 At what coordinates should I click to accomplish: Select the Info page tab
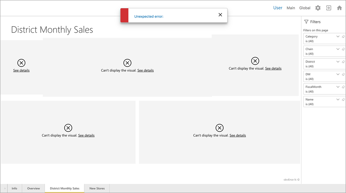pyautogui.click(x=14, y=188)
